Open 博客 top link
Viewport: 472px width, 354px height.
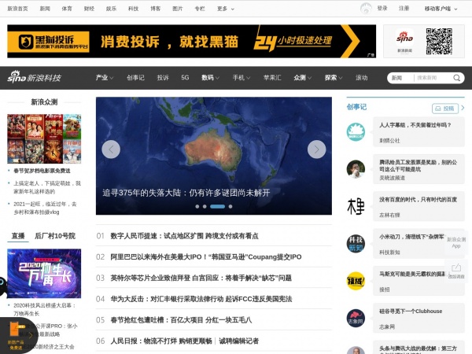[x=155, y=9]
